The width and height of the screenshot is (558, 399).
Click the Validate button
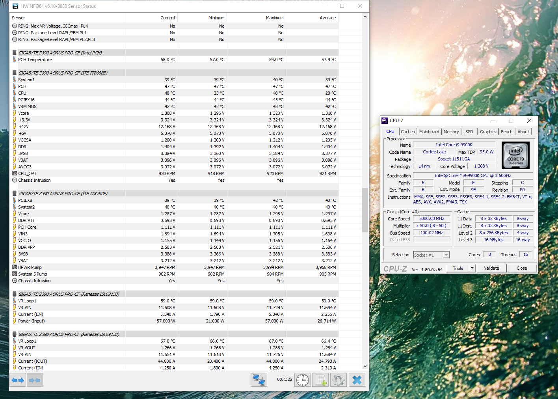click(491, 268)
